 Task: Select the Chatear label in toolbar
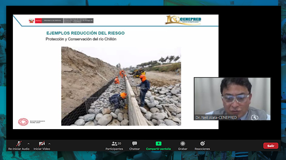point(135,149)
